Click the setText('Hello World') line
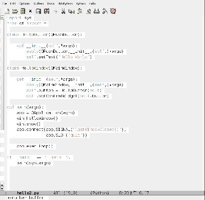 pyautogui.click(x=59, y=57)
